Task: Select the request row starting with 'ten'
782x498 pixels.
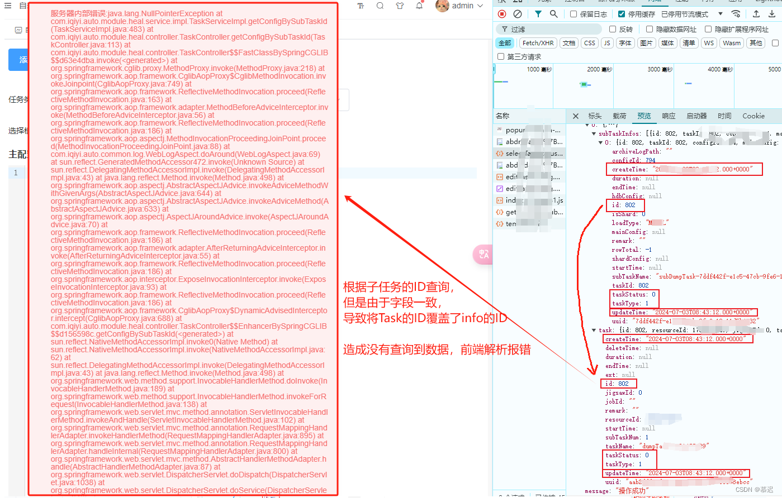Action: point(529,224)
